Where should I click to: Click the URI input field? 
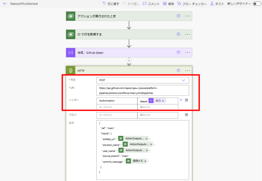click(142, 90)
